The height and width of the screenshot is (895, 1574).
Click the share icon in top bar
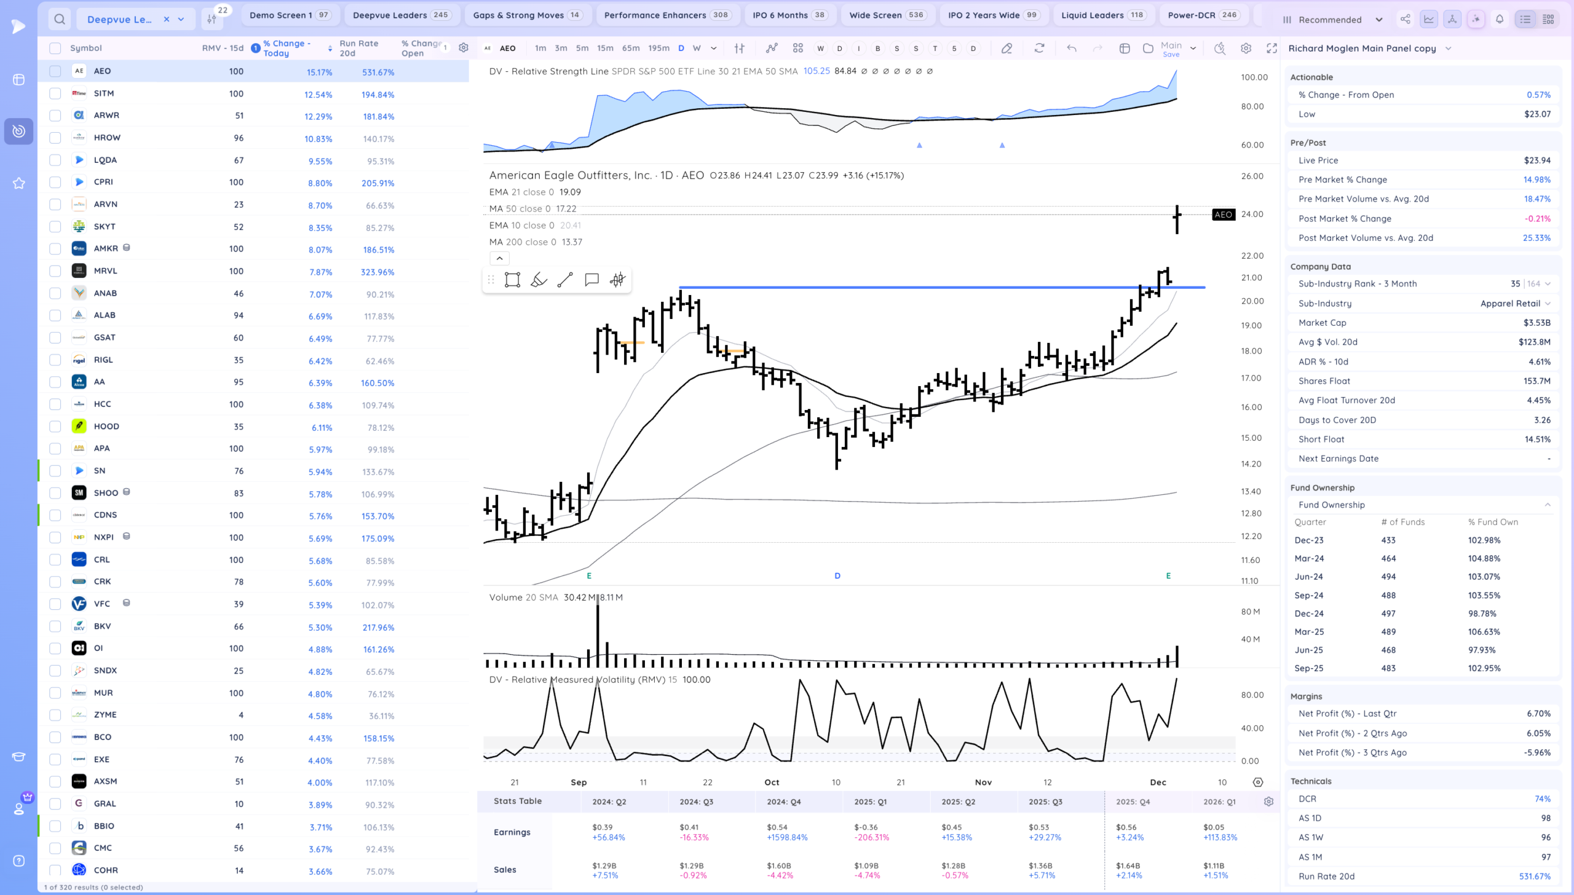[x=1405, y=19]
